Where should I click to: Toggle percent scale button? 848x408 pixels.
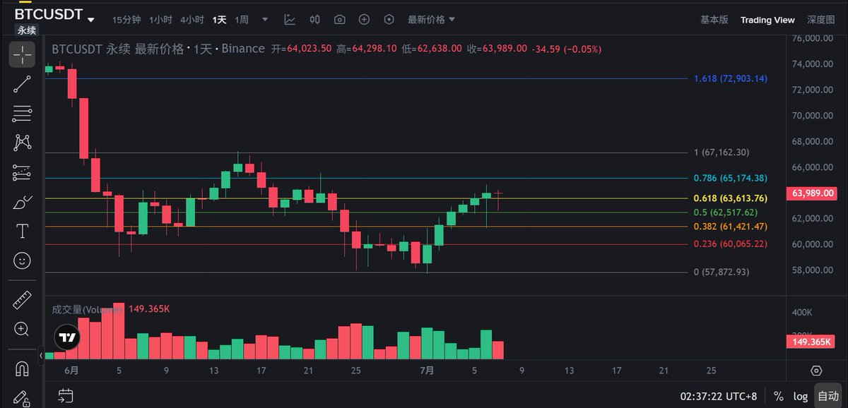[778, 396]
